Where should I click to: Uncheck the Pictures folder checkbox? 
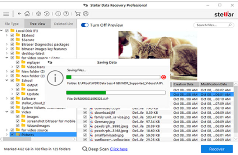pos(12,134)
